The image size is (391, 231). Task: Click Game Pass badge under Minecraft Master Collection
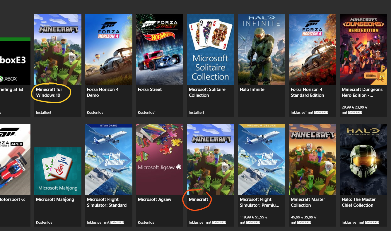coord(304,222)
